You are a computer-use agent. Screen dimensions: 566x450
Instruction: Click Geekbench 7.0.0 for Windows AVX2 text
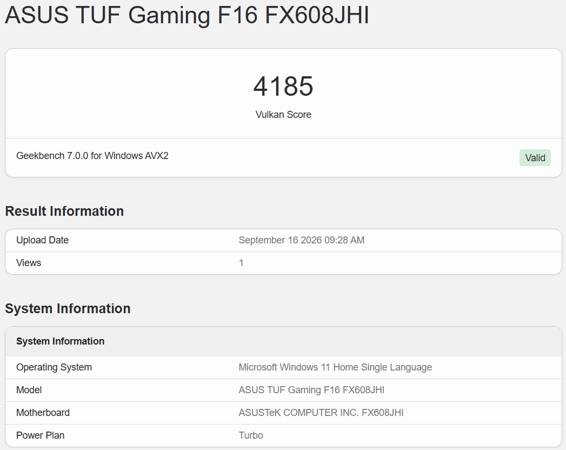point(92,156)
